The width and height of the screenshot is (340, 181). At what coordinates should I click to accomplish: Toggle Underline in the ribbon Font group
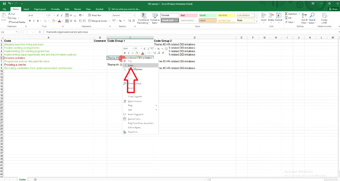(x=38, y=21)
